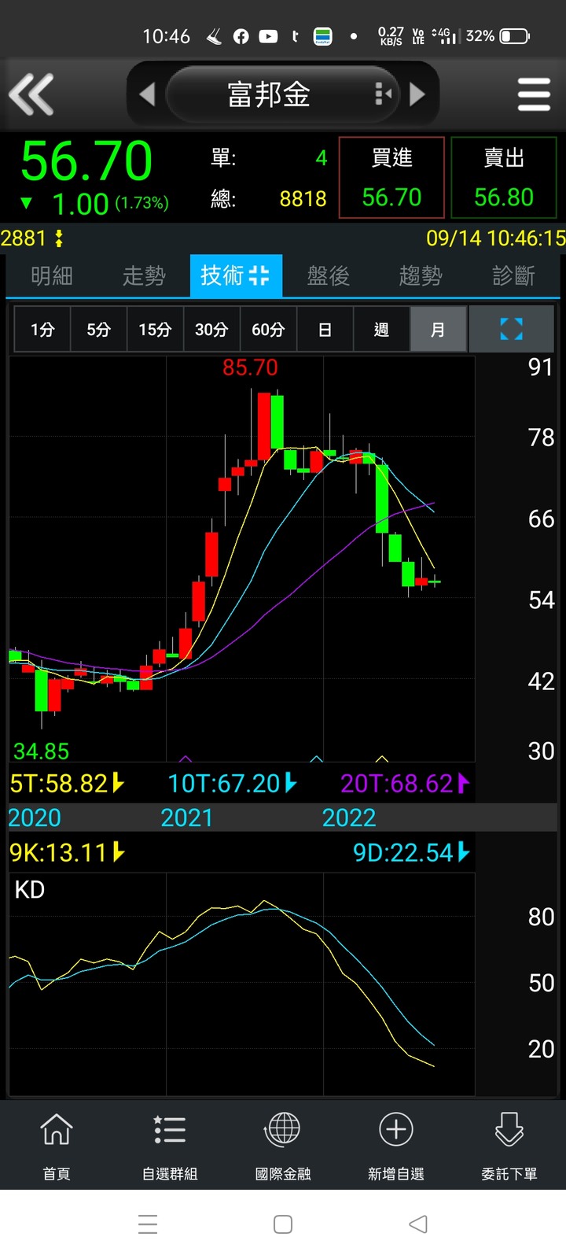566x1259 pixels.
Task: Switch to the 診斷 tab
Action: point(513,275)
